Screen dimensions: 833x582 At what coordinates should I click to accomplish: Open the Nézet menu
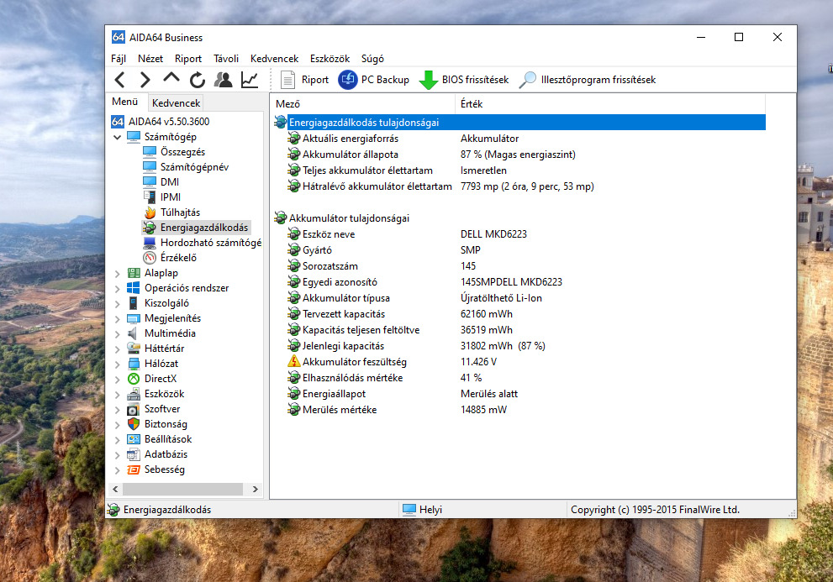click(x=150, y=59)
